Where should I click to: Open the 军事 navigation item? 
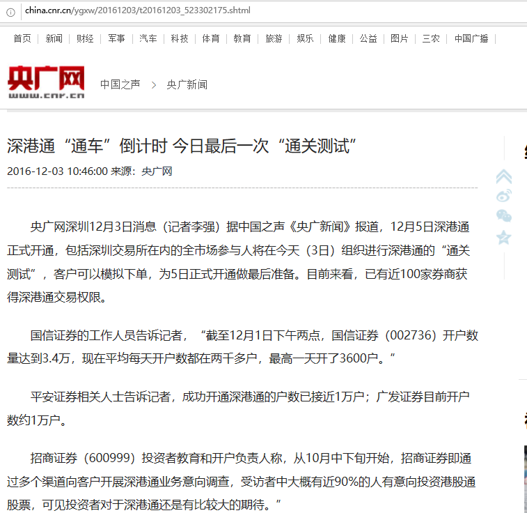pyautogui.click(x=117, y=39)
